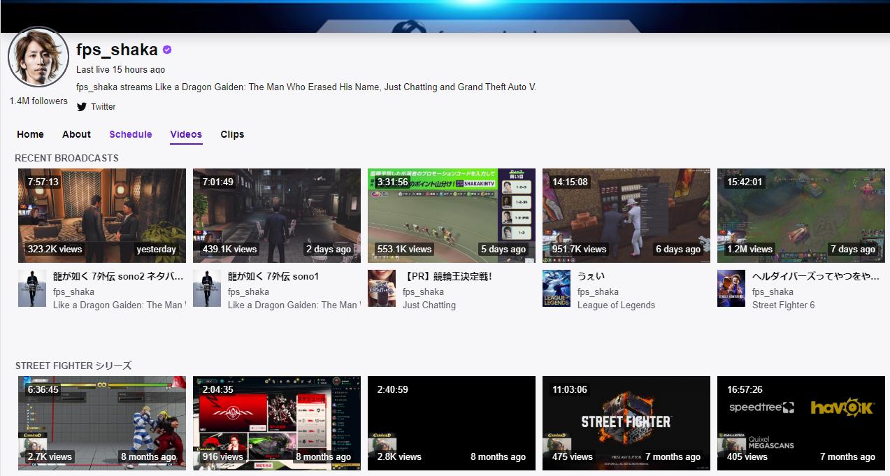
Task: Open the 15:42:01 video with 1.2M views
Action: [801, 215]
